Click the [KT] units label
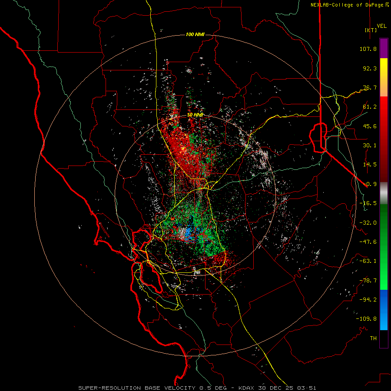Image resolution: width=391 pixels, height=391 pixels. (371, 30)
